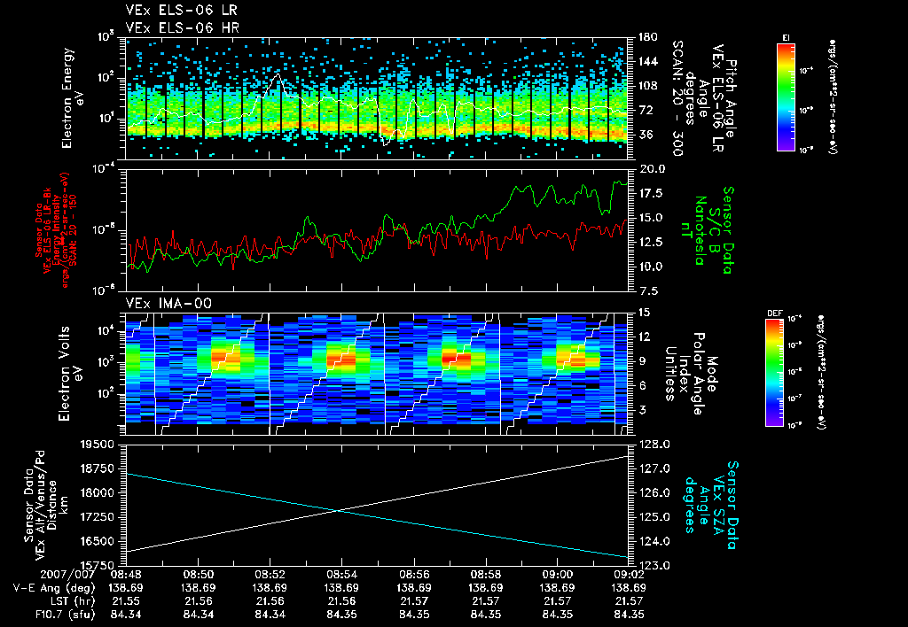Viewport: 908px width, 627px height.
Task: Click the 108 pitch angle axis value
Action: point(648,86)
